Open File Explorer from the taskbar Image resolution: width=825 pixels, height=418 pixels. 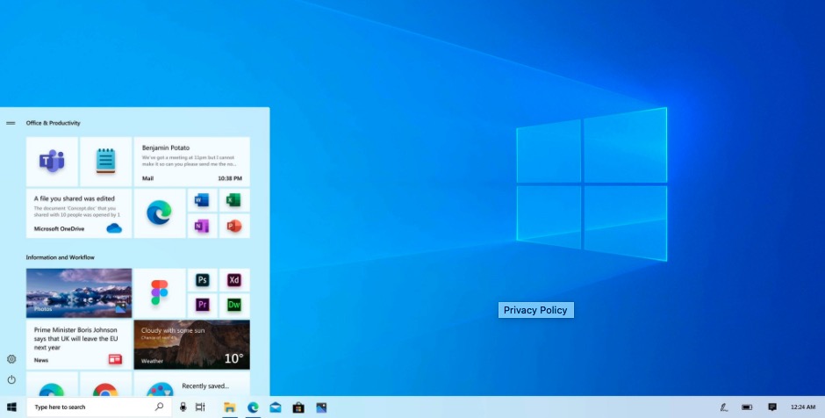pos(229,407)
